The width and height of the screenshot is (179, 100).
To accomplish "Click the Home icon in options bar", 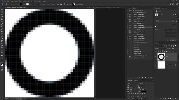I will click(x=3, y=4).
